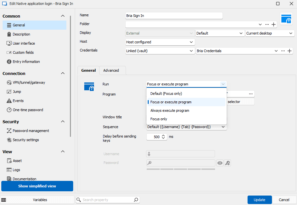Open ellipsis menu beside Bria Credentials

click(283, 51)
